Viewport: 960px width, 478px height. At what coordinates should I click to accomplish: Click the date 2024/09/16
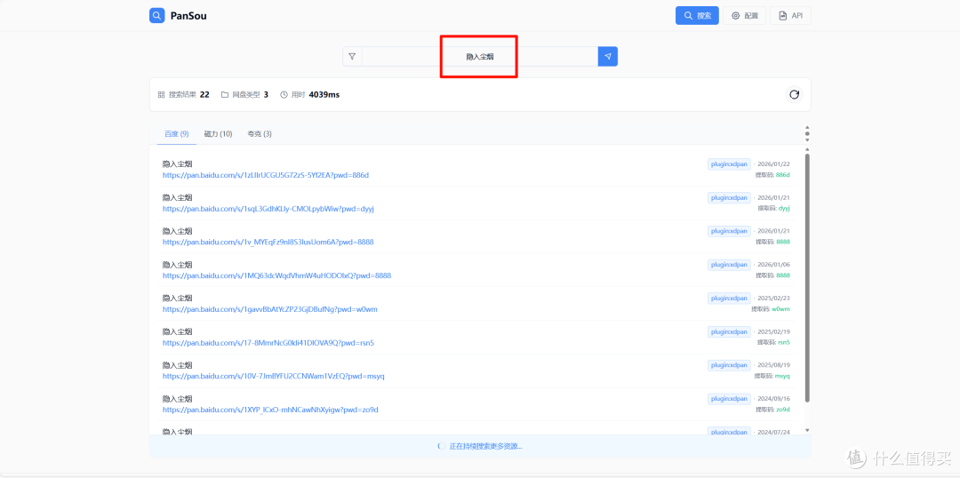(774, 398)
